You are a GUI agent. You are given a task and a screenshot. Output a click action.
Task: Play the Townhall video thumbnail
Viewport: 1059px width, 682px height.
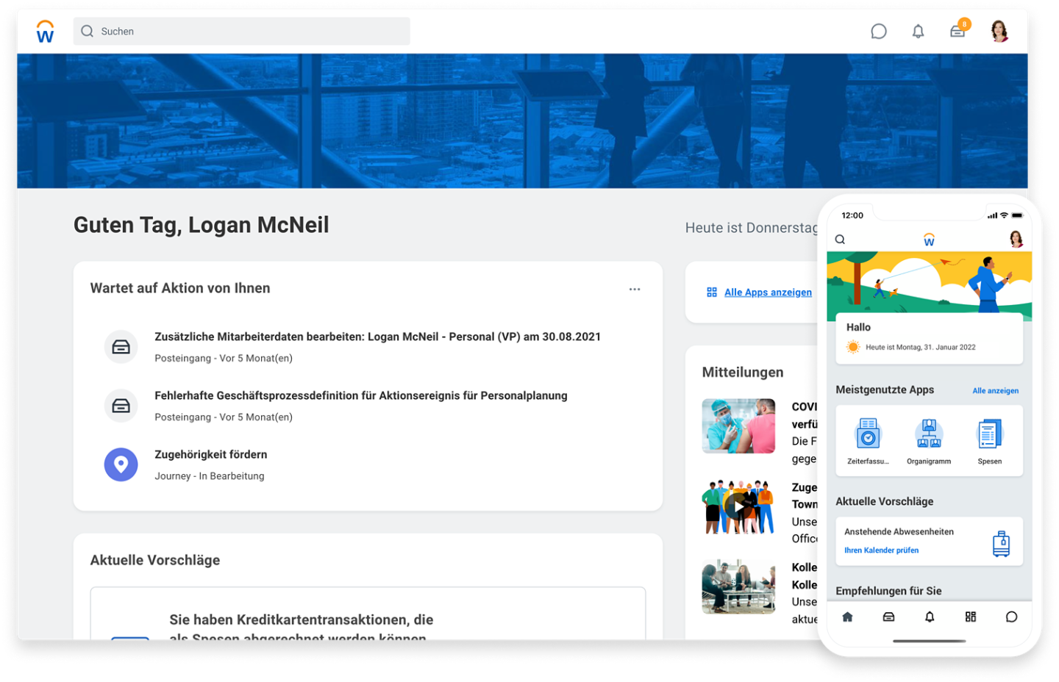[738, 506]
